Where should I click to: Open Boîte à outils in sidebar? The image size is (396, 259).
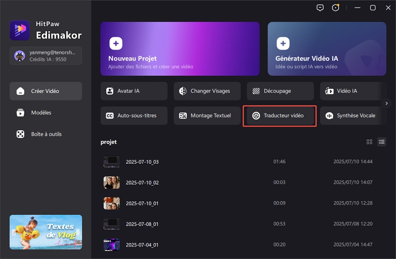[46, 134]
